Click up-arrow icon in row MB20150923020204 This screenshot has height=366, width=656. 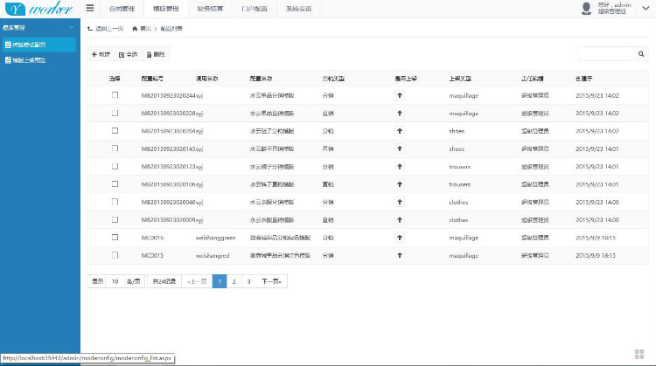[x=400, y=131]
